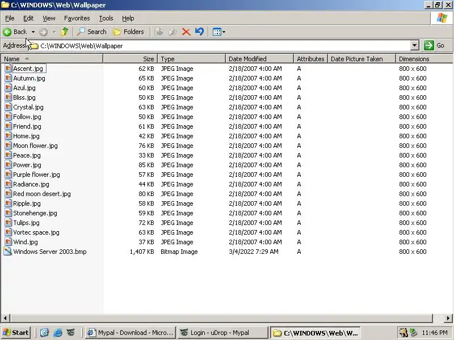Viewport: 454px width, 340px height.
Task: Select the Azul.jpg file icon
Action: [8, 88]
